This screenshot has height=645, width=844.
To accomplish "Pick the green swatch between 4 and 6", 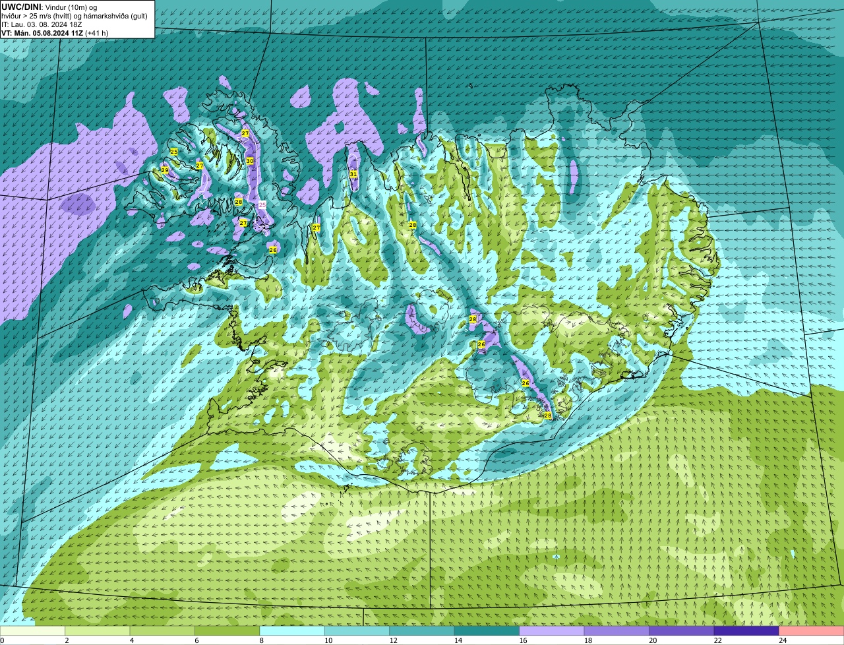I will click(163, 631).
